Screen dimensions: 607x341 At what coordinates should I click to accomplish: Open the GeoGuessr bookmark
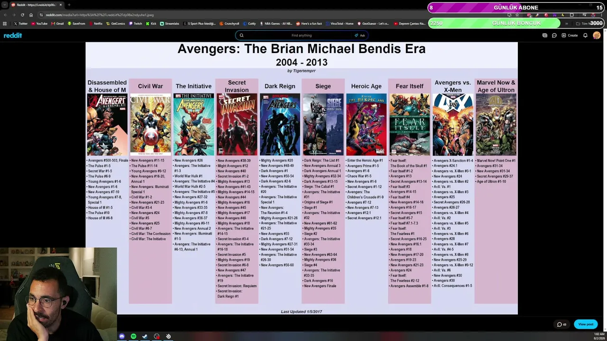tap(374, 24)
